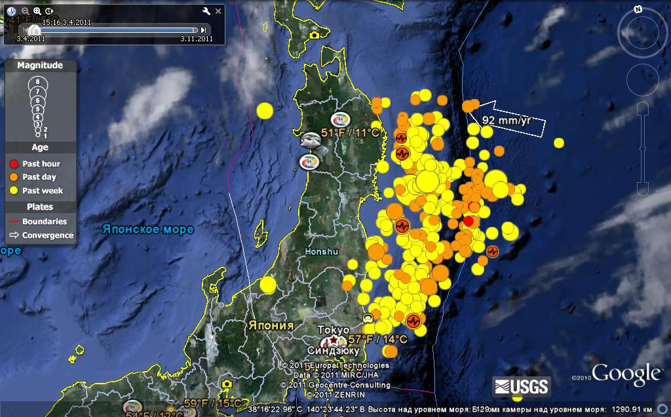671x417 pixels.
Task: Click the Tokyo place label
Action: coord(334,330)
